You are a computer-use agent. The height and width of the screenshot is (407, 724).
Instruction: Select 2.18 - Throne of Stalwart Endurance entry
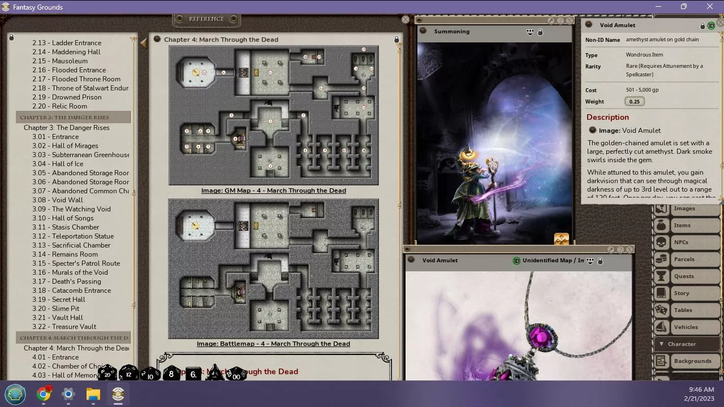click(x=80, y=88)
